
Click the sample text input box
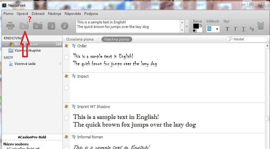pos(128,26)
